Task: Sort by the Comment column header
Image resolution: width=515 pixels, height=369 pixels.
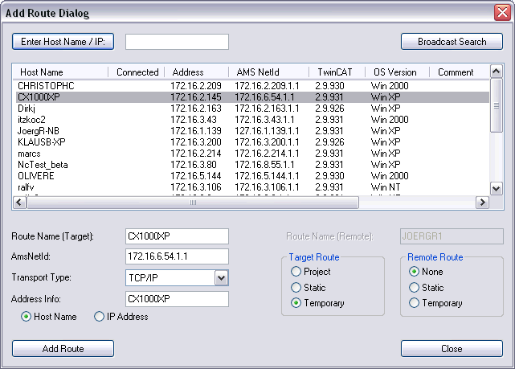Action: (x=460, y=72)
